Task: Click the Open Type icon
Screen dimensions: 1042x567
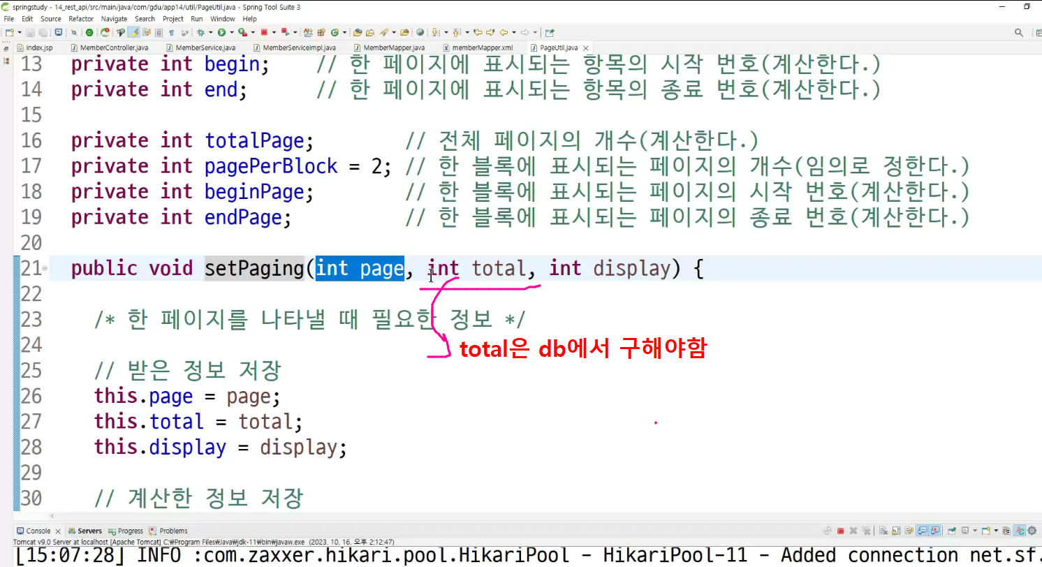Action: (x=357, y=32)
